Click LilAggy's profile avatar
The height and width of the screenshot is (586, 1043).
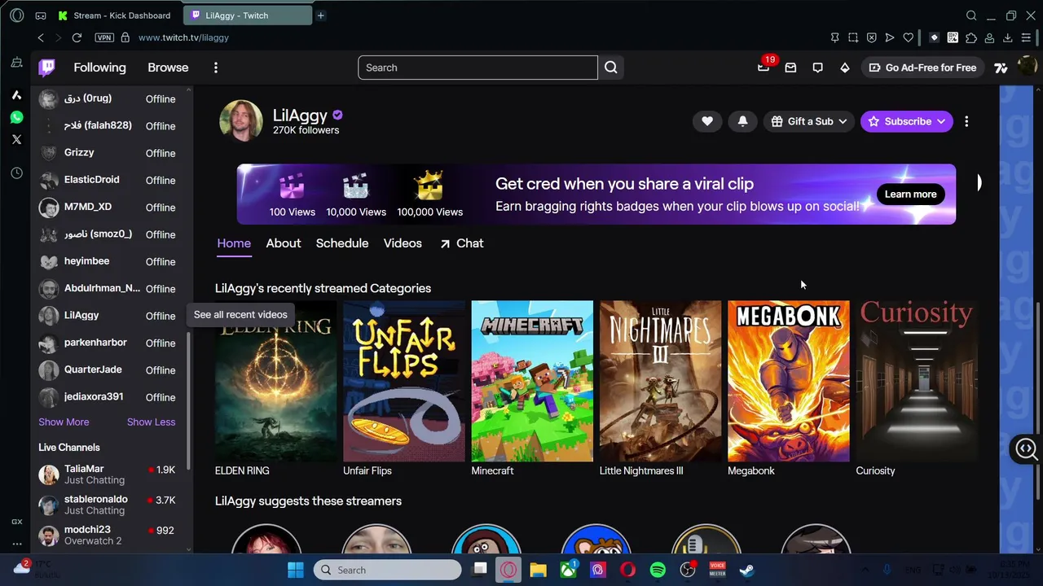tap(240, 121)
